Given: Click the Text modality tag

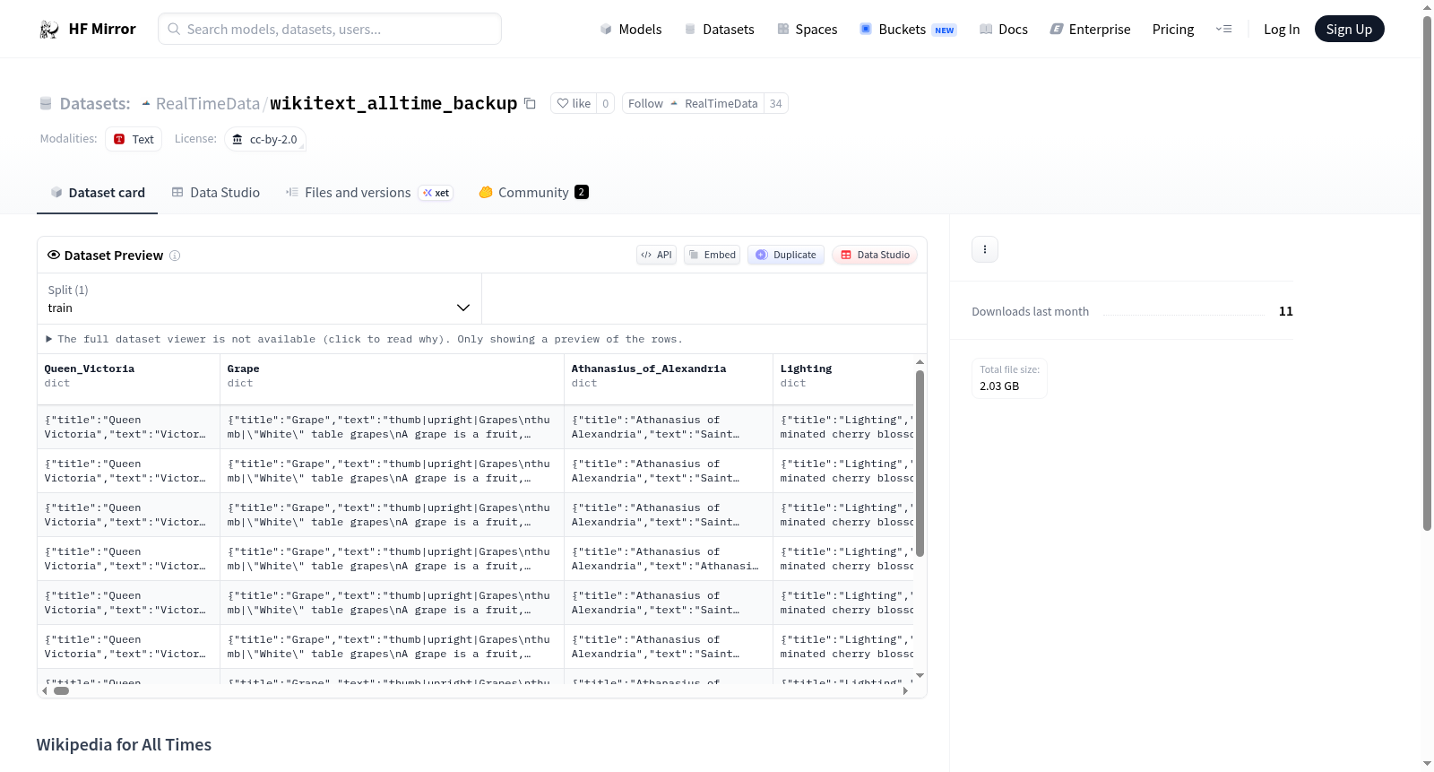Looking at the screenshot, I should (x=134, y=139).
